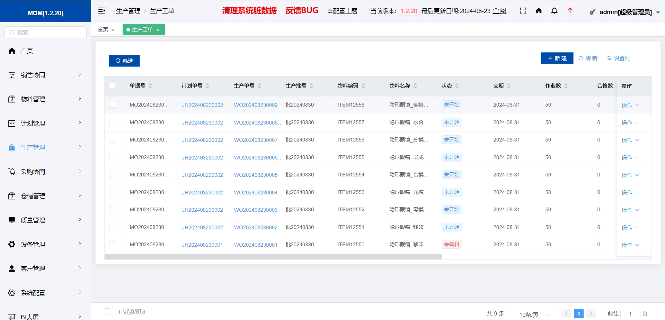This screenshot has height=320, width=665.
Task: Sort by 计划单号 column arrows
Action: click(207, 86)
